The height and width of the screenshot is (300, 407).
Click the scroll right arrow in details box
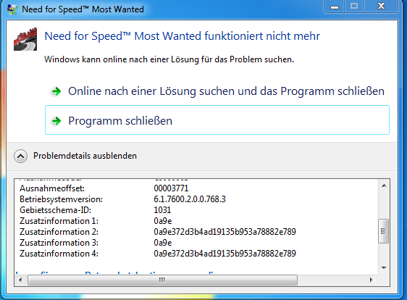[371, 280]
